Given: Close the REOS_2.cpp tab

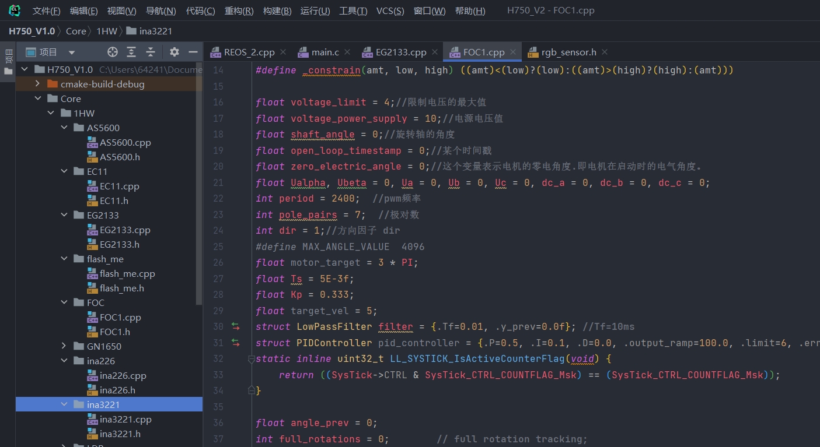Looking at the screenshot, I should click(283, 52).
